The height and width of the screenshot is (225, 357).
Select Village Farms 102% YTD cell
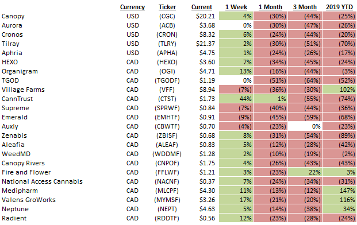(x=339, y=90)
